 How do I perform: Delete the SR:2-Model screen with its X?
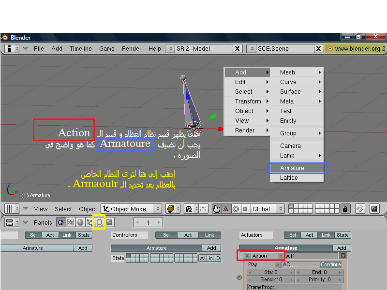click(237, 49)
